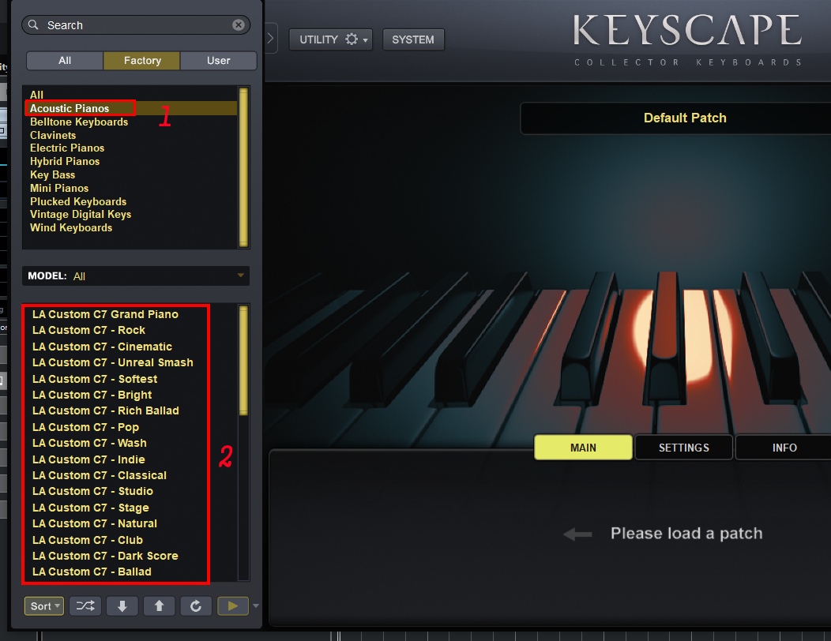
Task: Load LA Custom C7 - Softest patch
Action: click(x=95, y=379)
